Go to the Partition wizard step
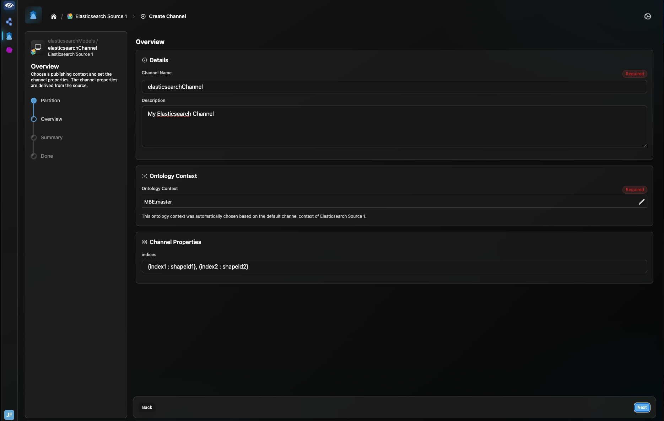The image size is (664, 421). (50, 101)
